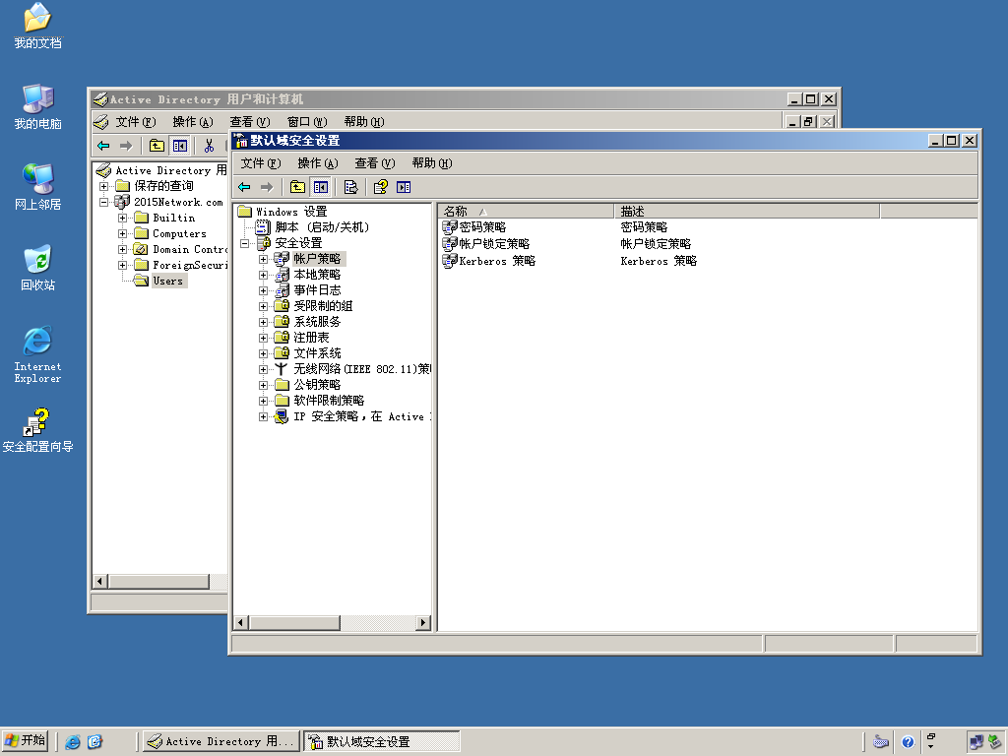Viewport: 1008px width, 756px height.
Task: Select the 我的电脑 desktop icon
Action: click(38, 106)
